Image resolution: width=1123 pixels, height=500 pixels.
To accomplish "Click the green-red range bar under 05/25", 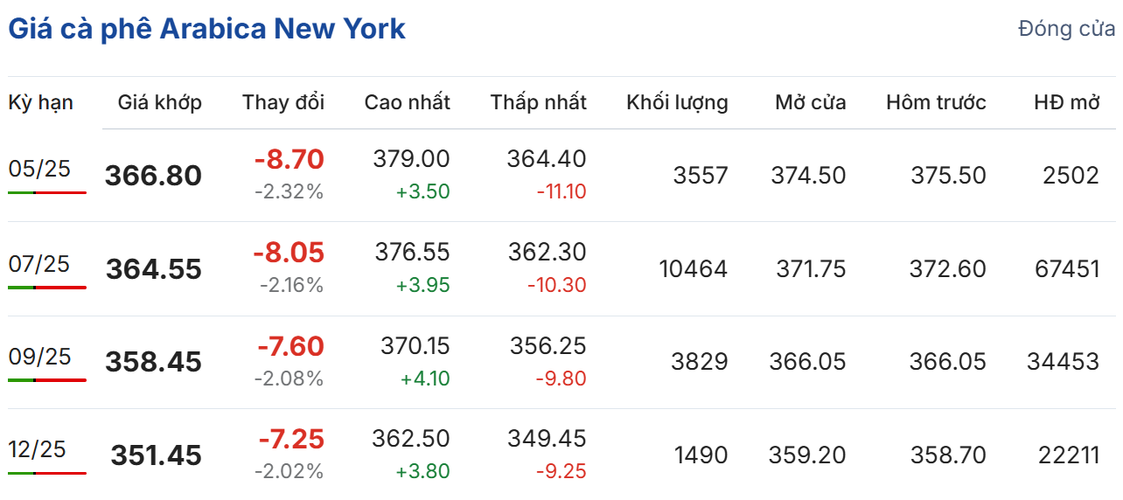I will (x=47, y=192).
